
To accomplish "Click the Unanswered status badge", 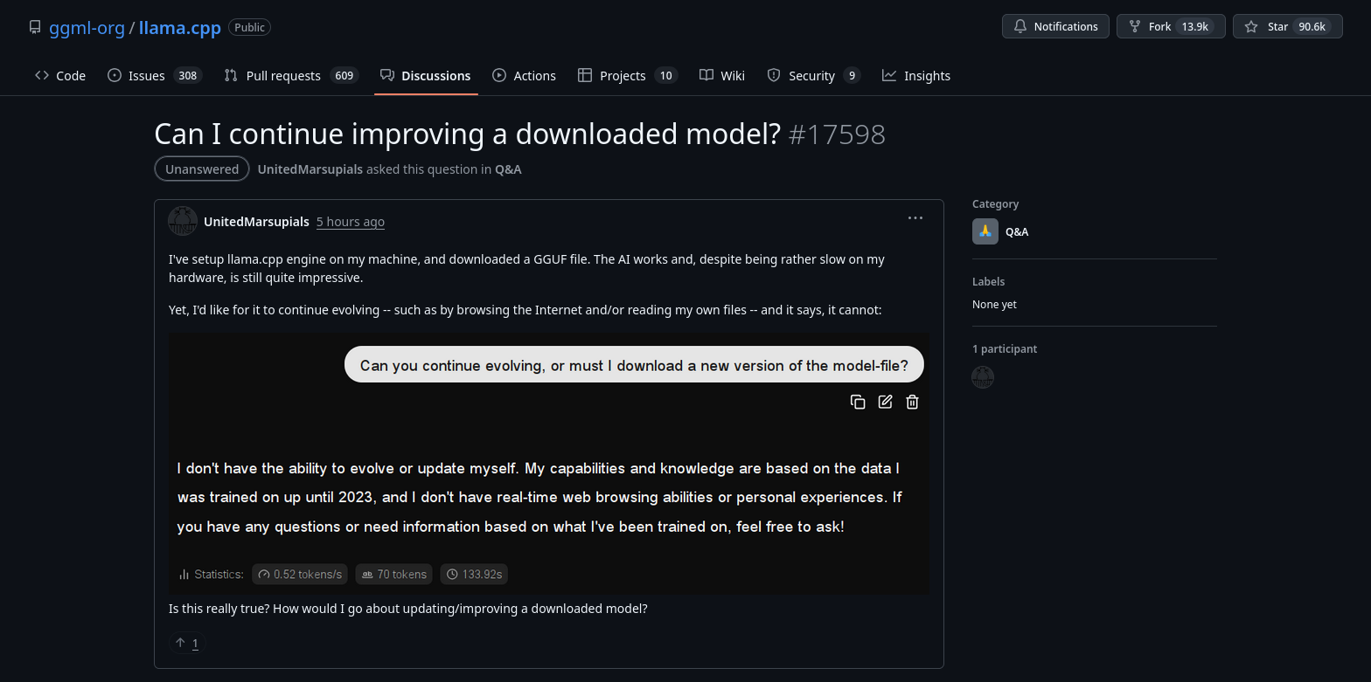I will click(202, 169).
